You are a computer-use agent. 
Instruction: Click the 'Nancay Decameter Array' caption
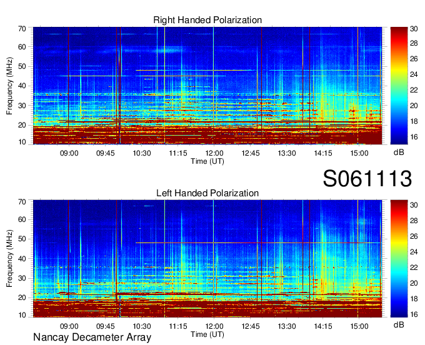click(x=92, y=337)
